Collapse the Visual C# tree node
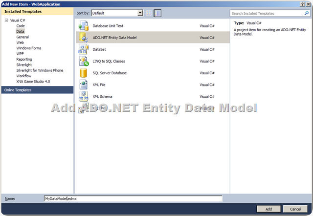The width and height of the screenshot is (313, 216). [6, 20]
